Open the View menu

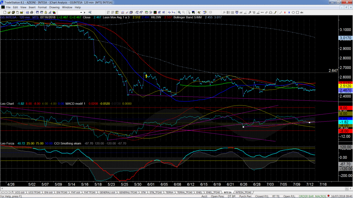coord(23,8)
